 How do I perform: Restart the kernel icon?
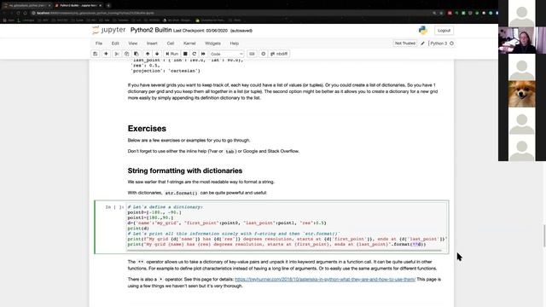(x=195, y=54)
